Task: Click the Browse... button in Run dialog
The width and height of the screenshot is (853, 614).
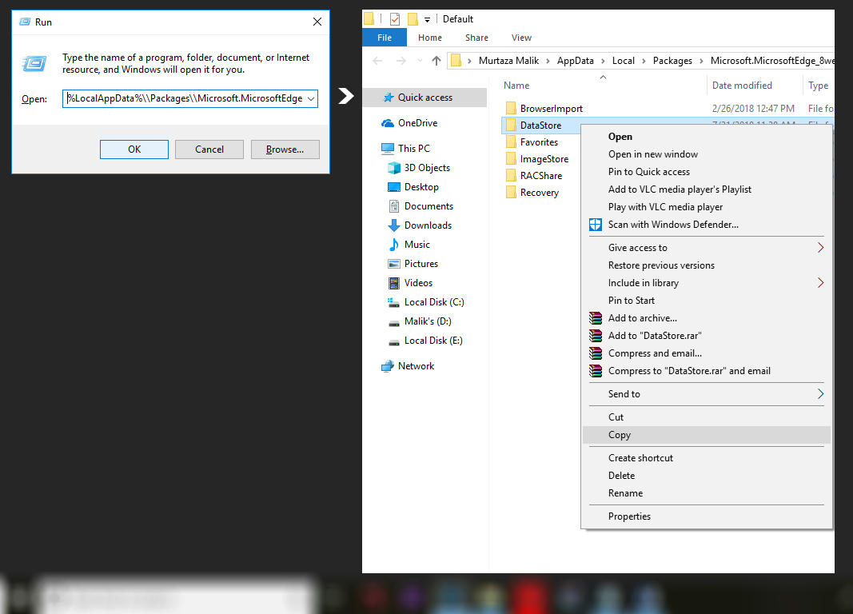Action: (x=285, y=150)
